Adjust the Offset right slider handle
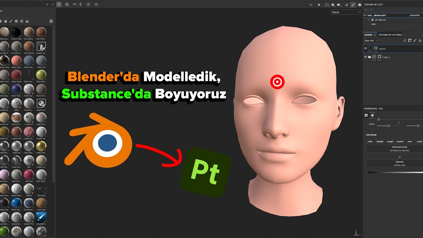 (x=418, y=126)
